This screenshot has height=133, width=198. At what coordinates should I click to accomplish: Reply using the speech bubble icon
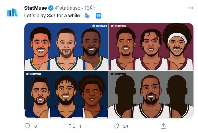click(27, 126)
